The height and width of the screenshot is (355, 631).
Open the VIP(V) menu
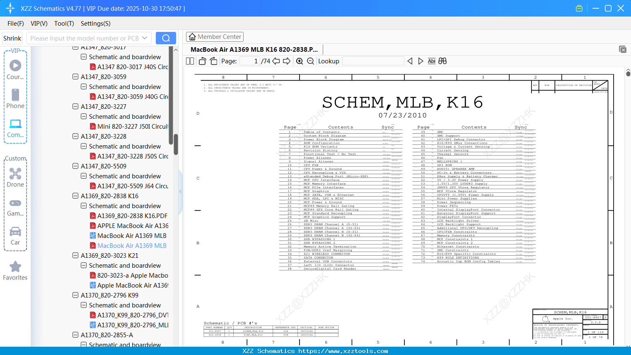pos(39,24)
